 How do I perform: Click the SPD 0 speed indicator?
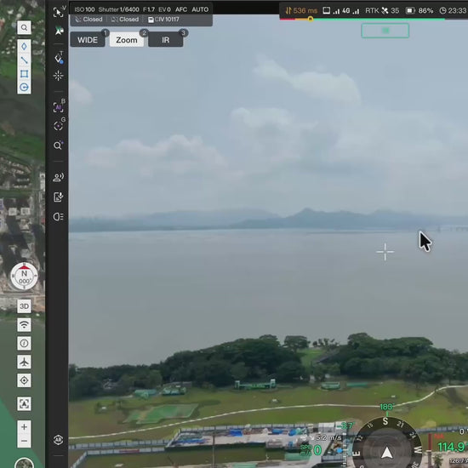tap(311, 450)
